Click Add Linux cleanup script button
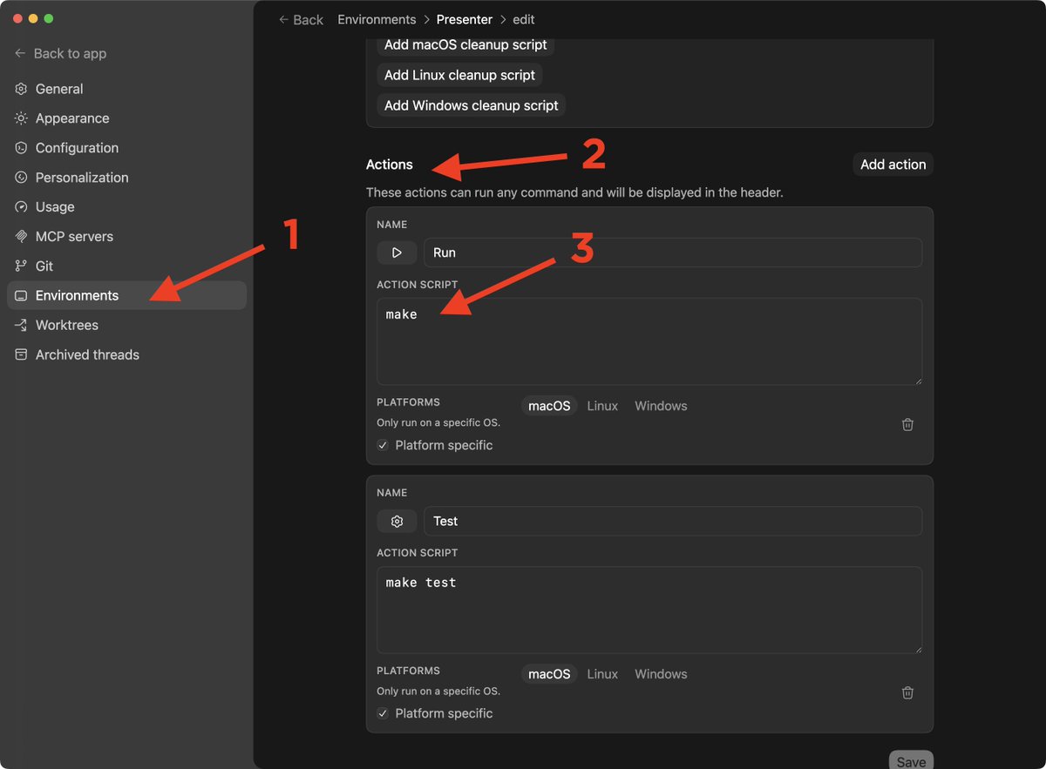 (x=459, y=75)
